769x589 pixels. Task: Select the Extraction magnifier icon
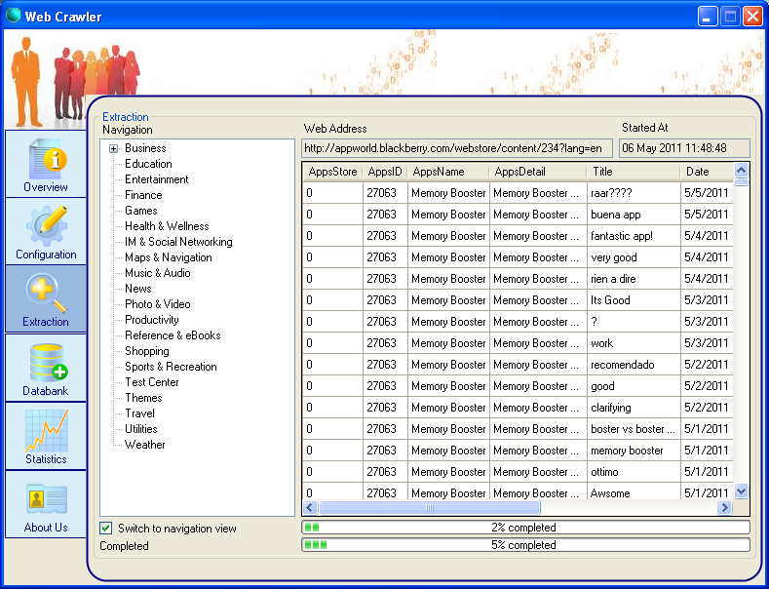point(47,293)
